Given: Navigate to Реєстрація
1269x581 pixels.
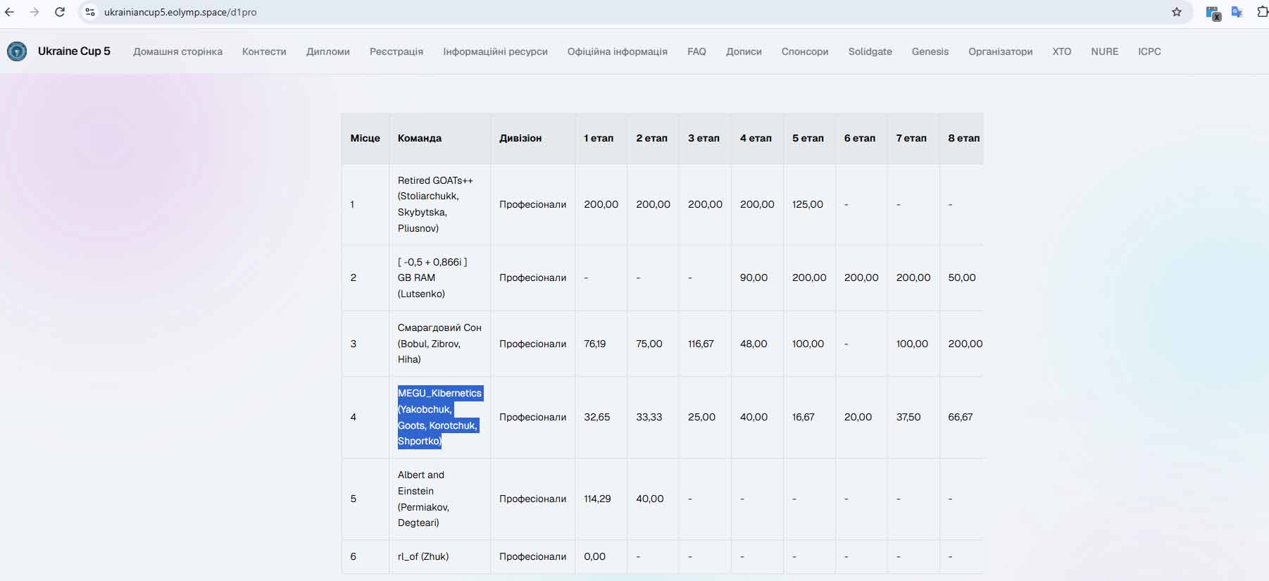Looking at the screenshot, I should tap(396, 51).
